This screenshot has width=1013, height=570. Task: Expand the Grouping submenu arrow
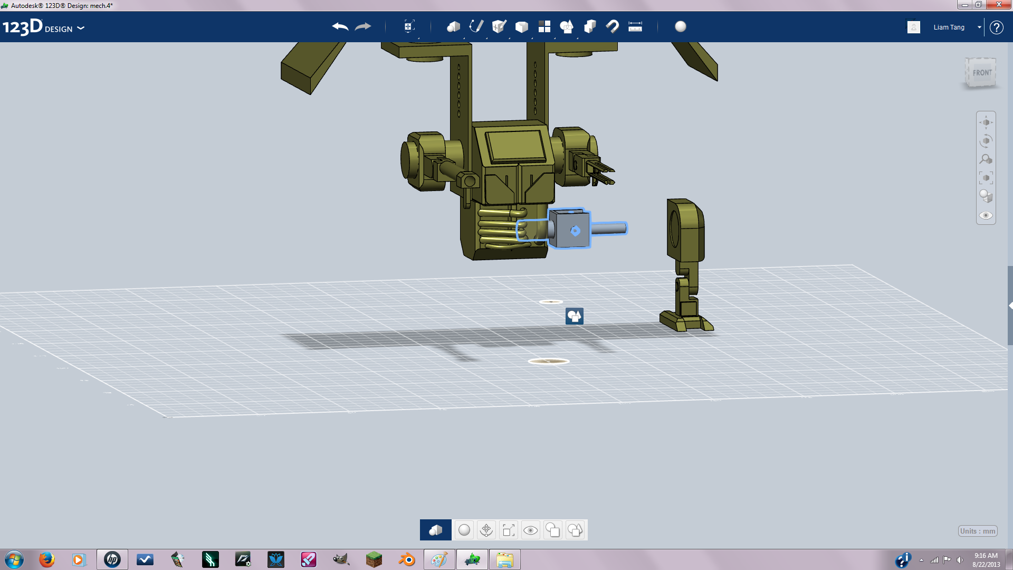[578, 38]
